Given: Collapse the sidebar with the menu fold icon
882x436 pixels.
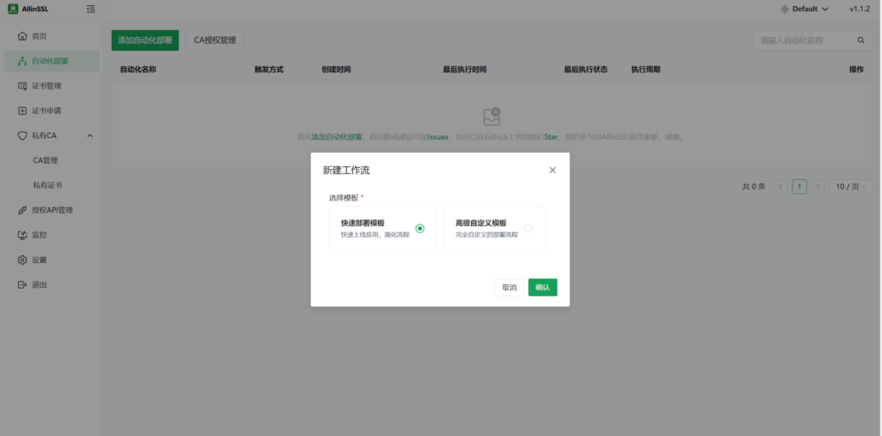Looking at the screenshot, I should click(x=90, y=9).
